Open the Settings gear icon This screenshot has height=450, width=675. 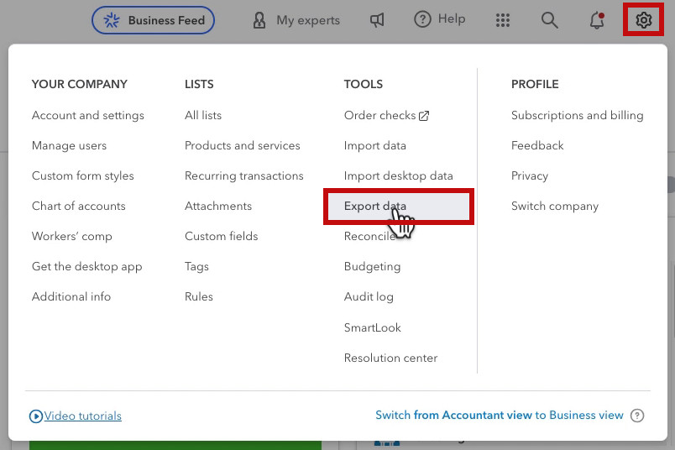(644, 20)
